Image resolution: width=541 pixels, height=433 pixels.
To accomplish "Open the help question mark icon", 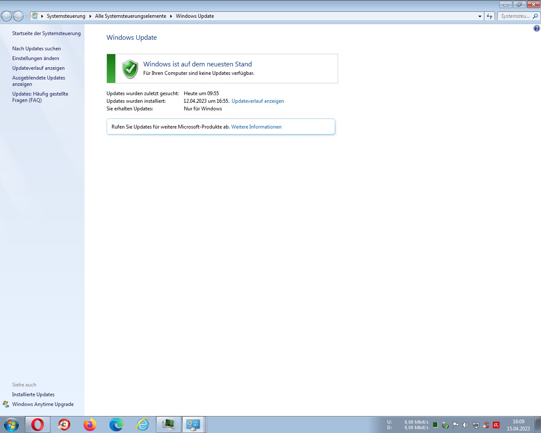I will coord(536,28).
